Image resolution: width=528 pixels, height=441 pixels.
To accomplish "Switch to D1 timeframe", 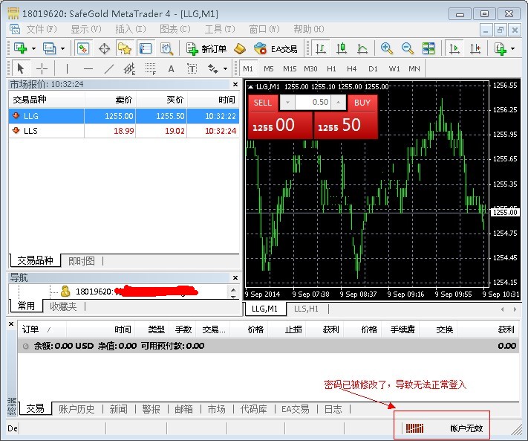I will (x=373, y=68).
